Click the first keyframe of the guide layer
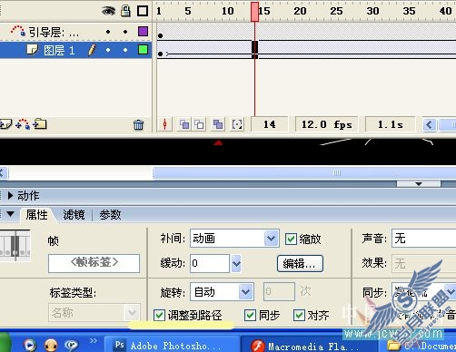The width and height of the screenshot is (456, 352). (x=160, y=36)
